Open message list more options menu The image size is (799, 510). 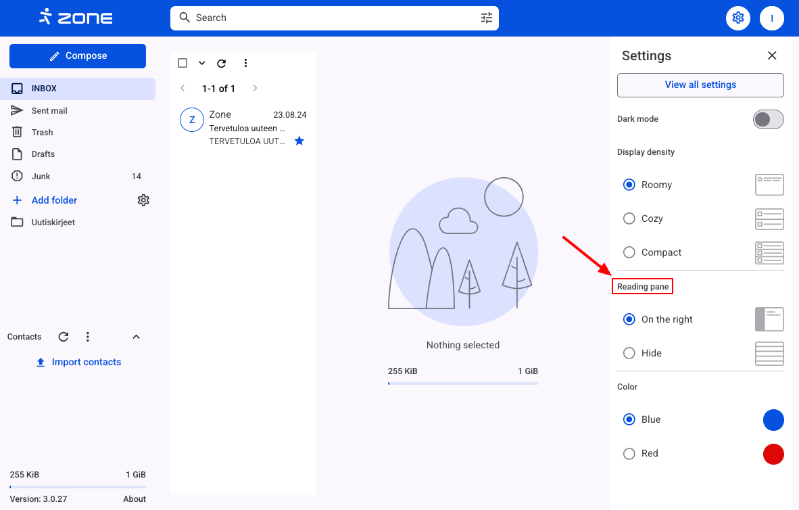click(245, 64)
